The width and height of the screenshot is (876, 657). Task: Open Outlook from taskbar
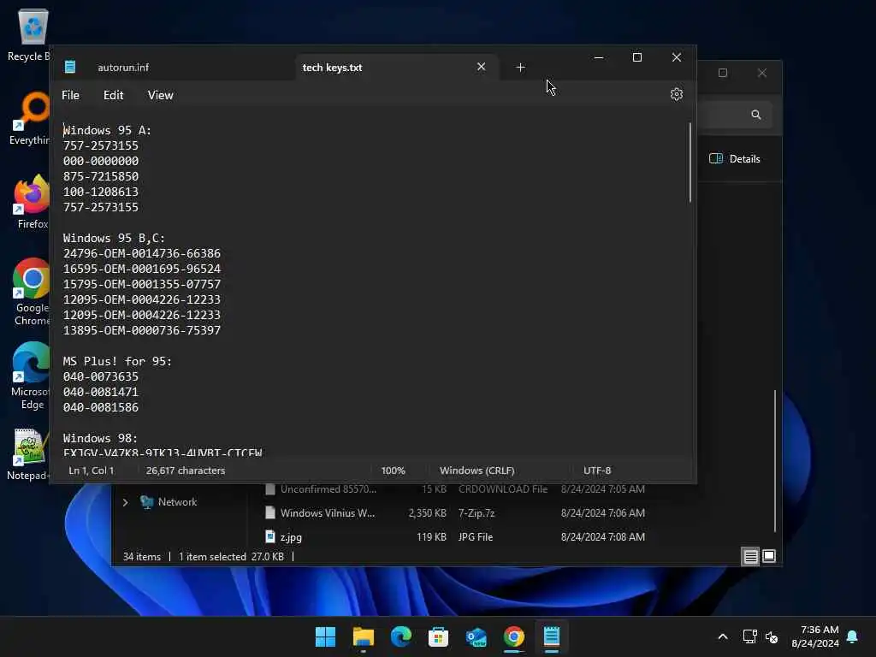(x=476, y=636)
